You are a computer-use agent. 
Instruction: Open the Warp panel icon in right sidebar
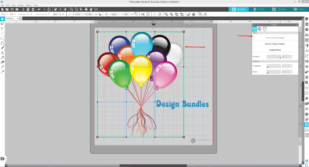coord(307,125)
